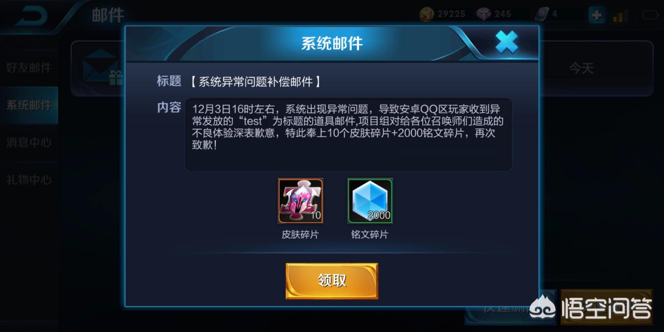Tap the gold coin currency icon
Image resolution: width=664 pixels, height=332 pixels.
coord(427,14)
